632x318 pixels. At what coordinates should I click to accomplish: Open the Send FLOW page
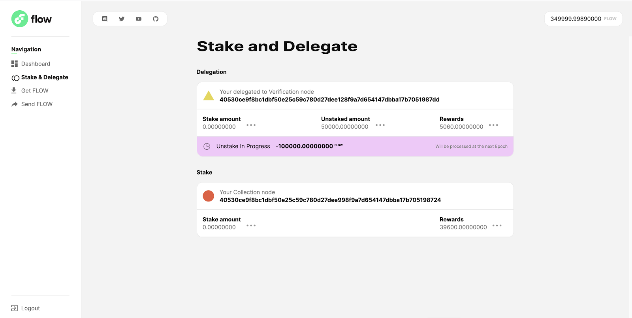coord(37,104)
